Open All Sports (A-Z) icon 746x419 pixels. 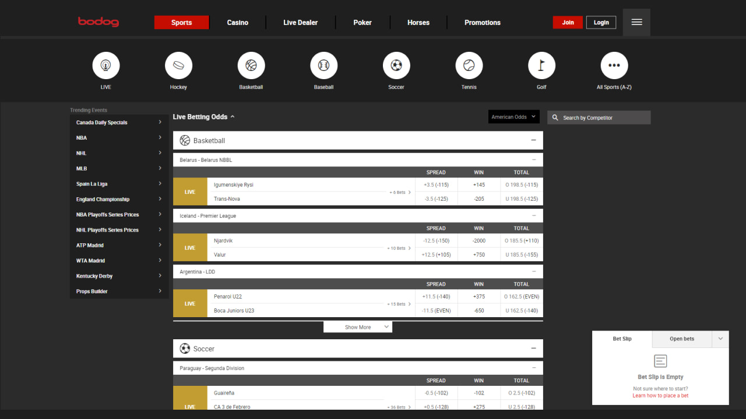tap(614, 65)
